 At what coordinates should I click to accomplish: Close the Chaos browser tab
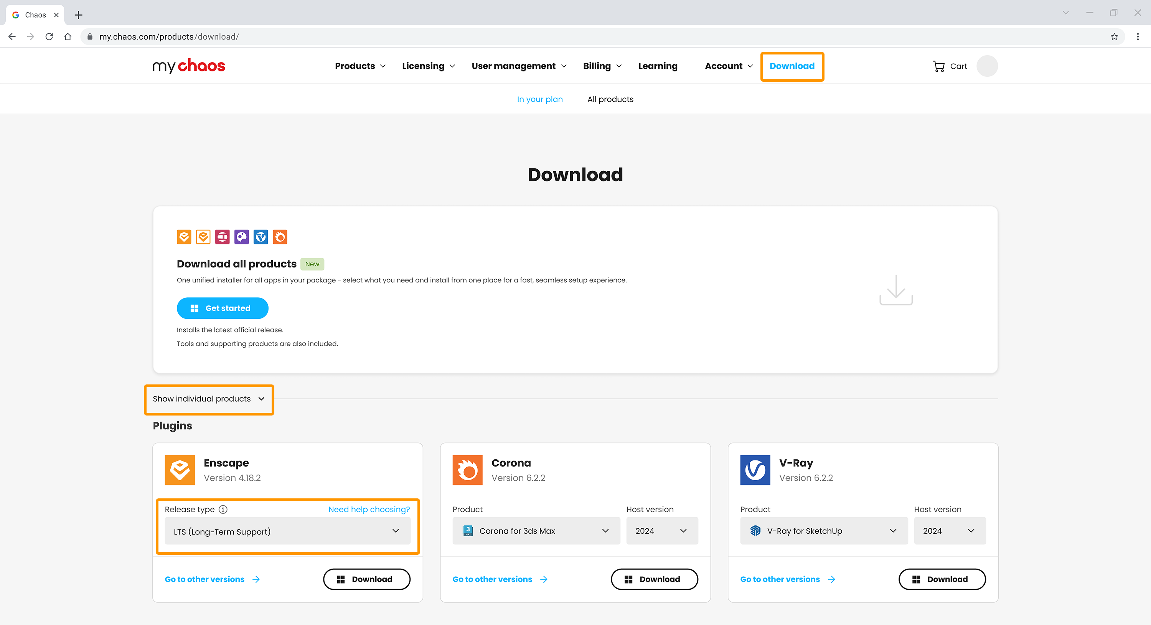(x=56, y=15)
